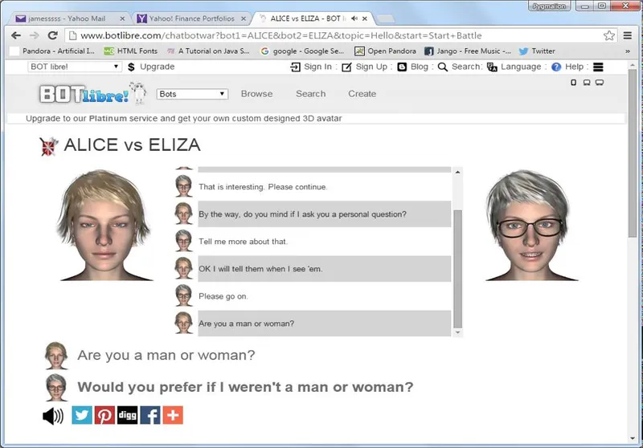Viewport: 643px width, 448px height.
Task: Click the Upgrade link
Action: [157, 67]
